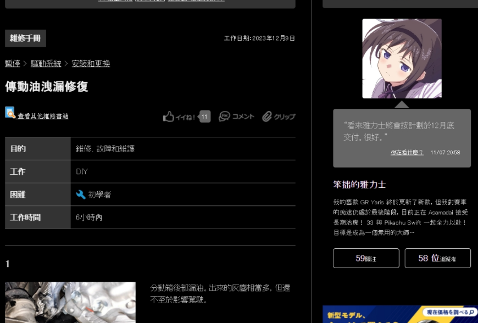Click the wrench icon next to 初學者
Screen dimensions: 478x323
(x=81, y=194)
